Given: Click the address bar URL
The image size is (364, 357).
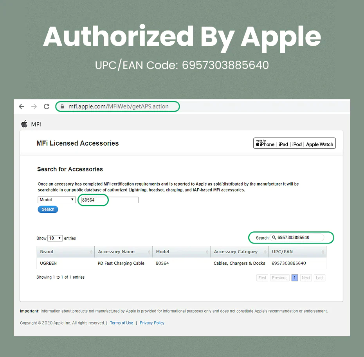Looking at the screenshot, I should 118,106.
